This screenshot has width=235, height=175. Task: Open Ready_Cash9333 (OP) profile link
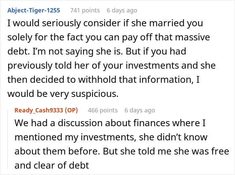pyautogui.click(x=46, y=110)
